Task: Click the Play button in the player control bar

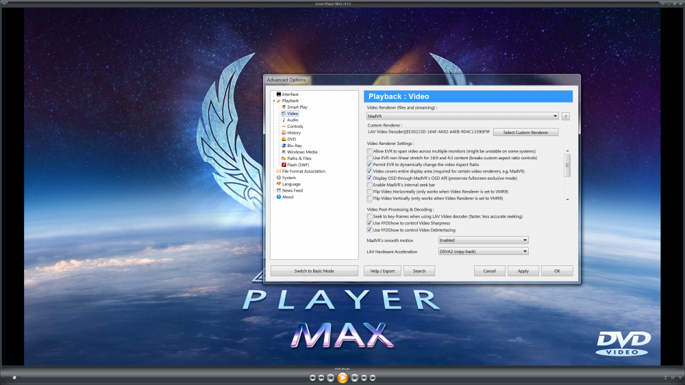Action: [x=342, y=377]
